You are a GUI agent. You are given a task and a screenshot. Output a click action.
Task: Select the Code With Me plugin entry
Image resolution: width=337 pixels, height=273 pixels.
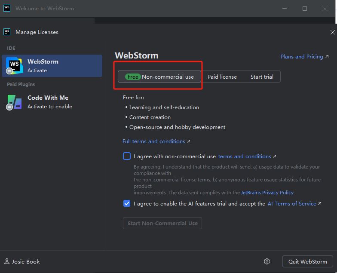(x=52, y=102)
